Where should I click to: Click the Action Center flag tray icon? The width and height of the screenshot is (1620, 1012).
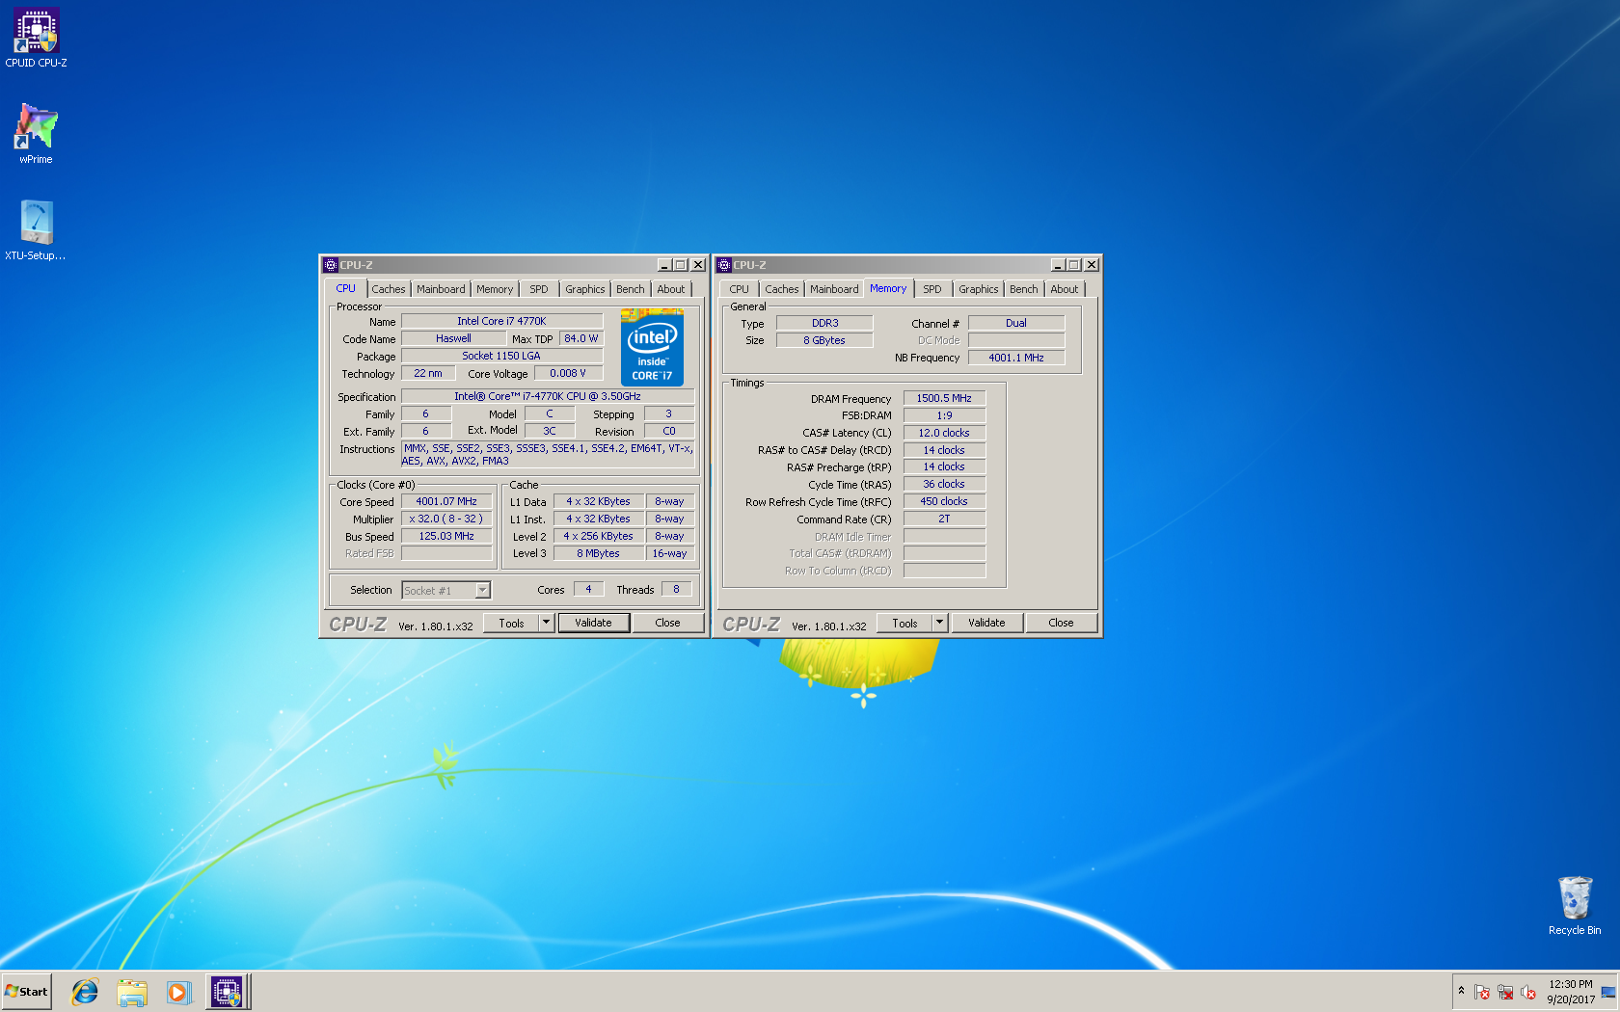pyautogui.click(x=1482, y=992)
